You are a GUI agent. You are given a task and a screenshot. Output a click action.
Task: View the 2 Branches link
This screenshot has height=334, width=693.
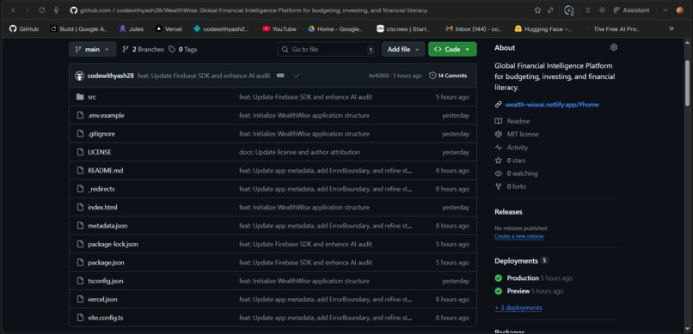143,50
